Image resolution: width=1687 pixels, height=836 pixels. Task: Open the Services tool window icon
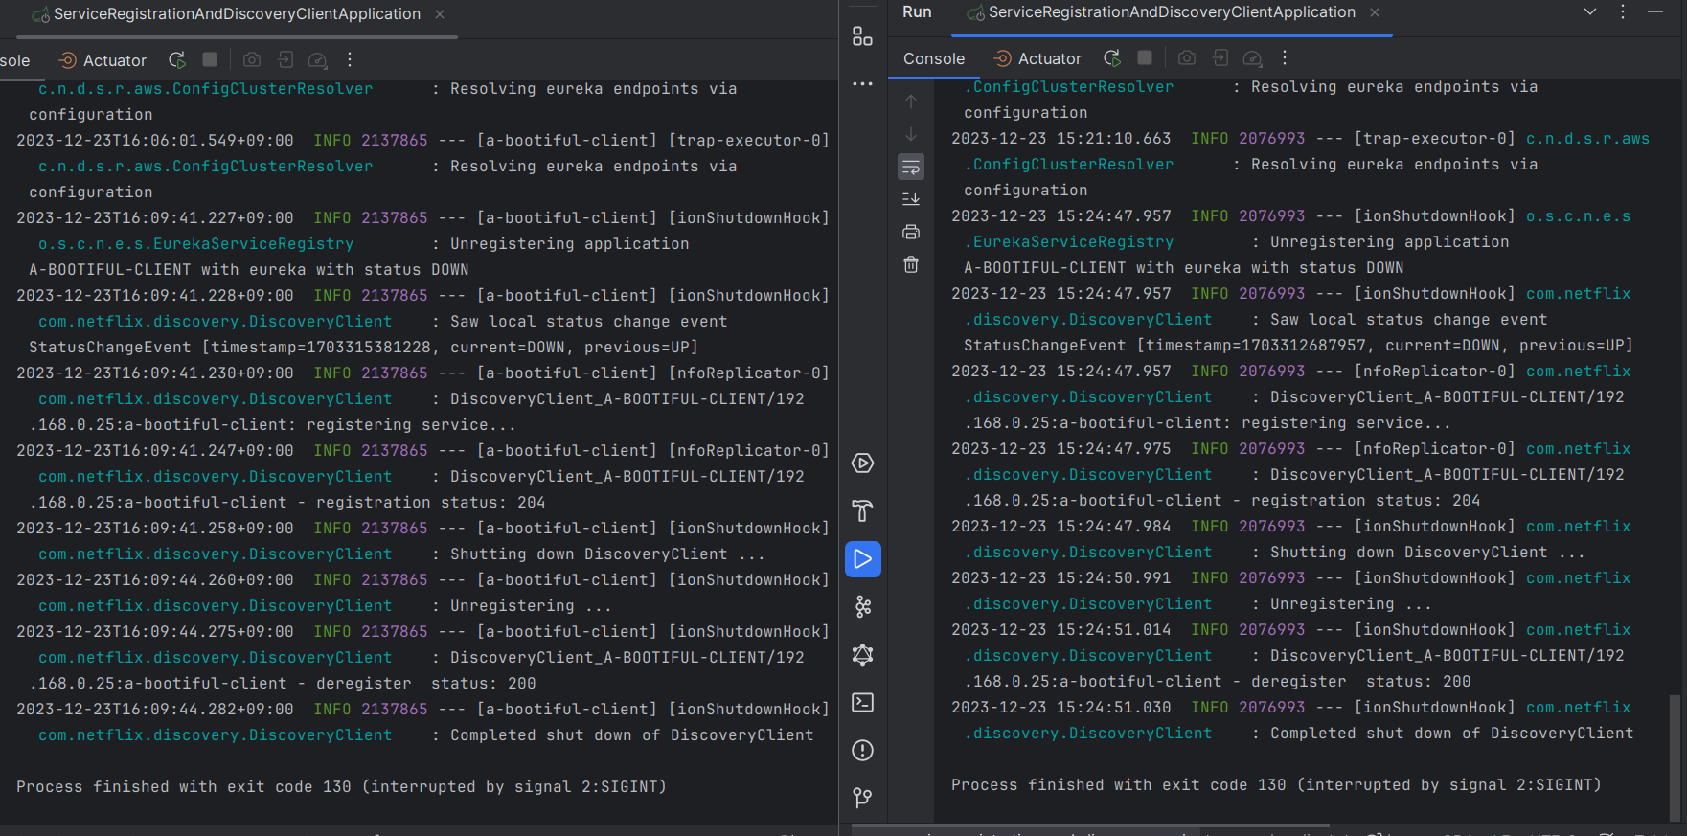(x=862, y=463)
